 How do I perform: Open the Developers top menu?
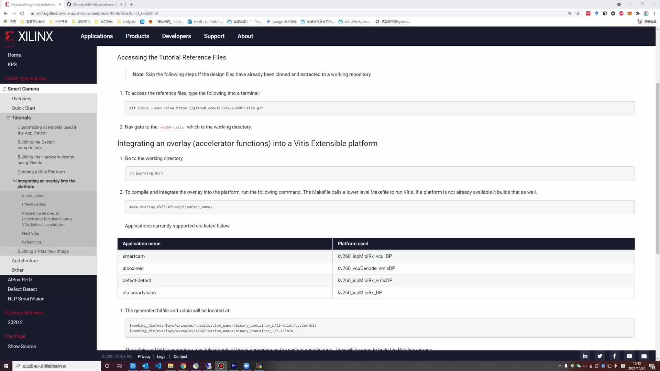pyautogui.click(x=176, y=36)
